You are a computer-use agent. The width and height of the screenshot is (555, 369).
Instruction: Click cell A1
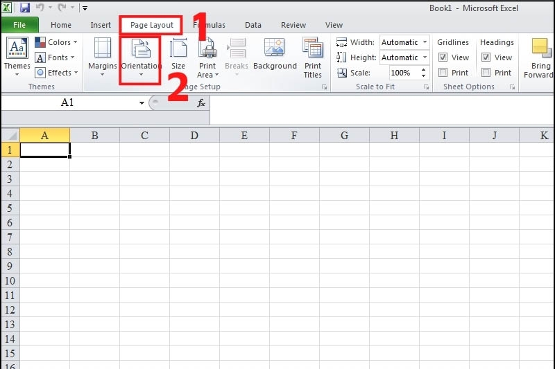(45, 150)
